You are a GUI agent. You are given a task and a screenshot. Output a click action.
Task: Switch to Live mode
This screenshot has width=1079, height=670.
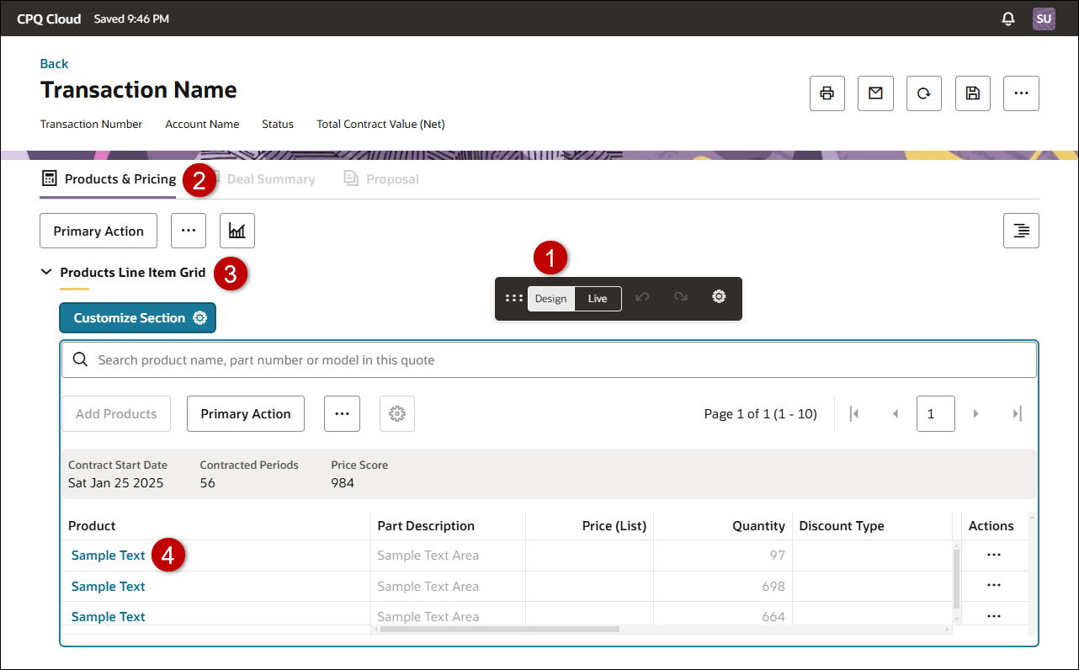pyautogui.click(x=598, y=299)
